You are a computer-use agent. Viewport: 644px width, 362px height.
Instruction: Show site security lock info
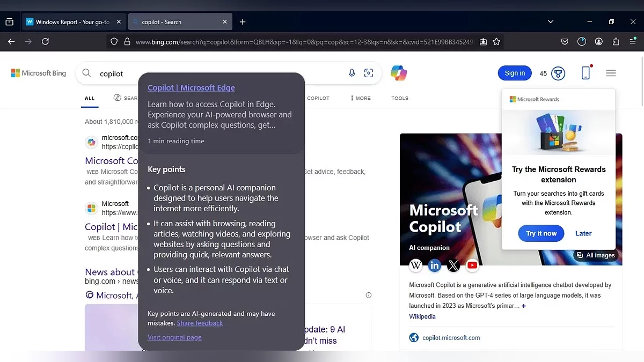coord(127,41)
